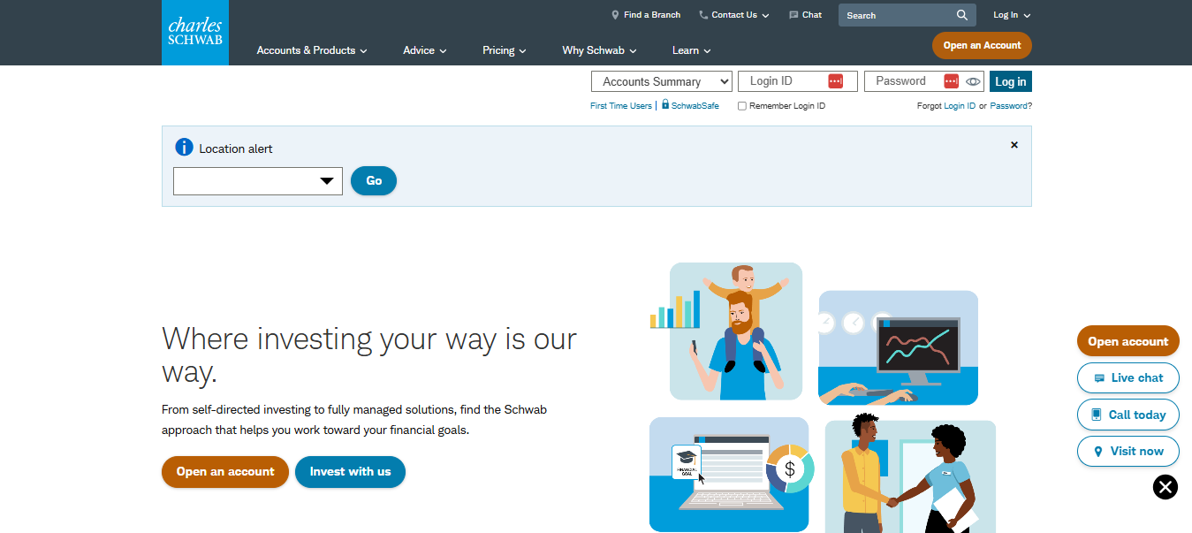Click the password manager icon in Password field
1192x533 pixels.
click(x=952, y=81)
